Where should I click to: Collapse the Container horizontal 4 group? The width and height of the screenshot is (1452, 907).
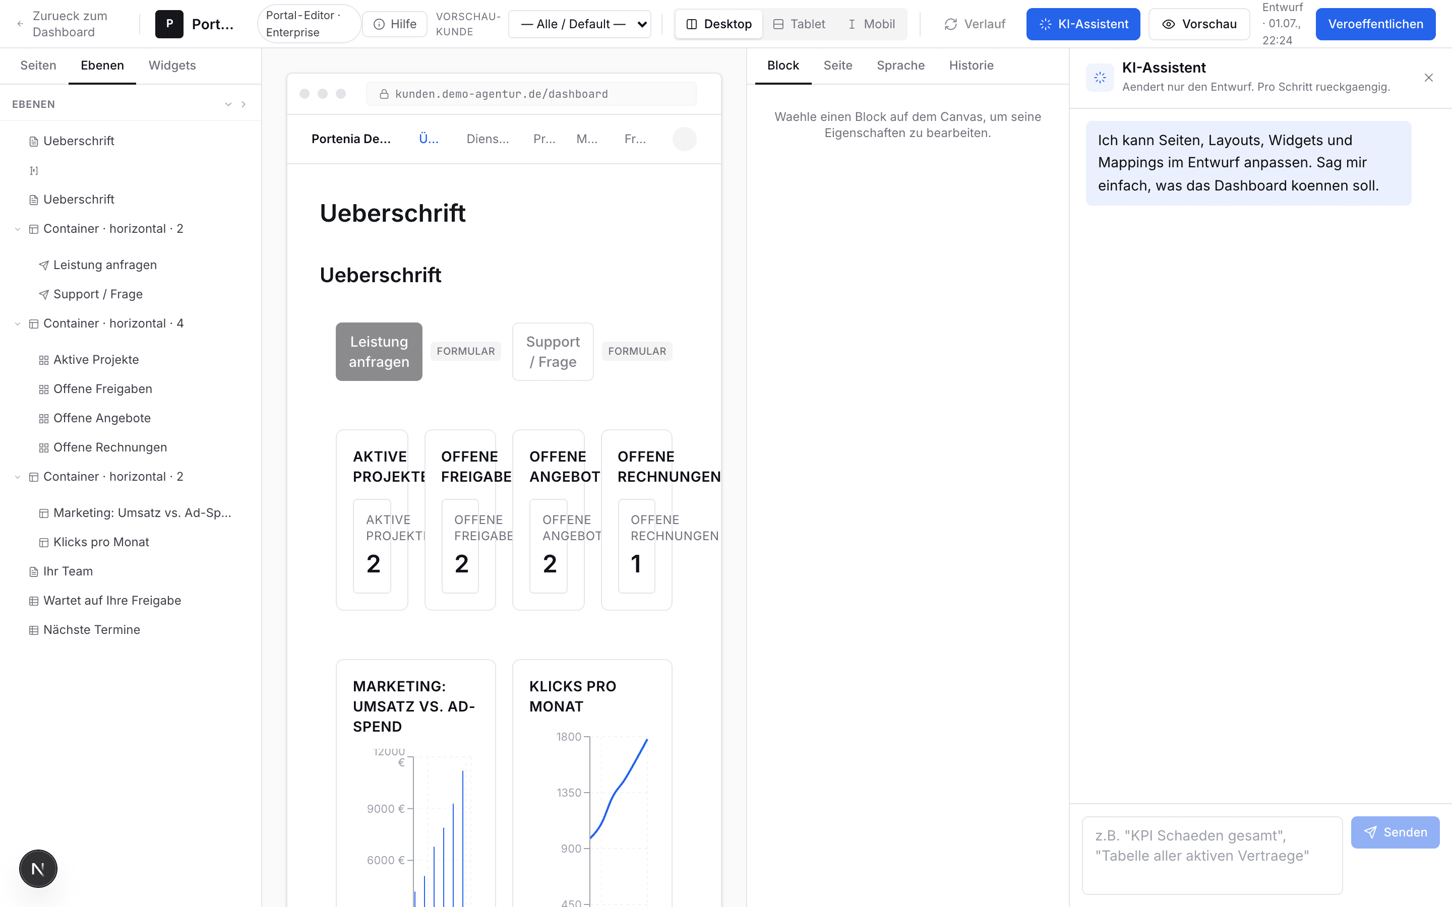[x=18, y=324]
